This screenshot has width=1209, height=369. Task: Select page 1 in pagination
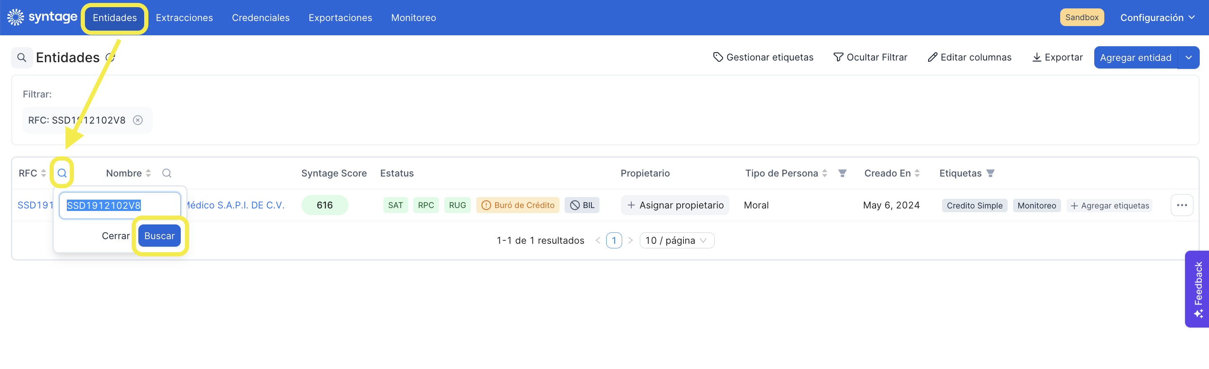614,240
